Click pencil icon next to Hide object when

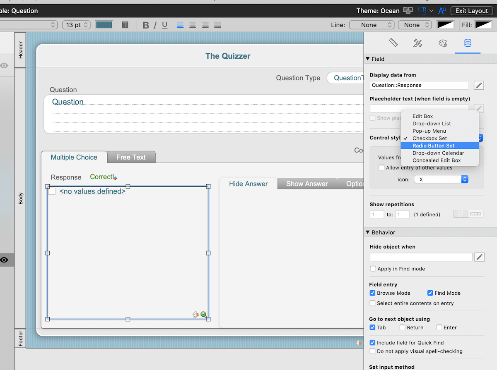click(479, 257)
